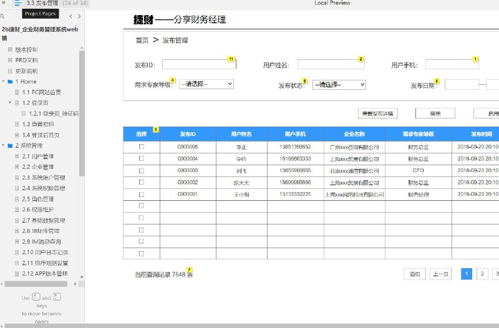Image resolution: width=499 pixels, height=328 pixels.
Task: Click the left arrow key hint icon
Action: tap(36, 297)
